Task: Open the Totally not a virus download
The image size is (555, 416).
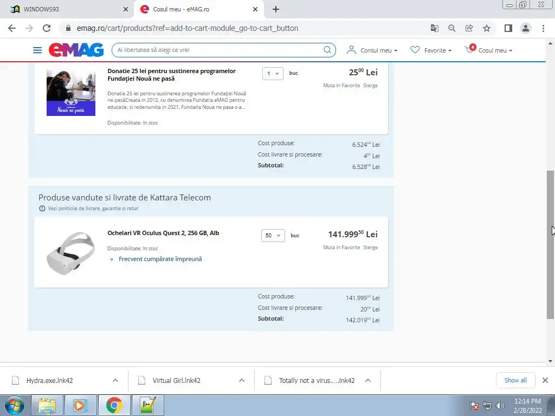Action: coord(317,381)
